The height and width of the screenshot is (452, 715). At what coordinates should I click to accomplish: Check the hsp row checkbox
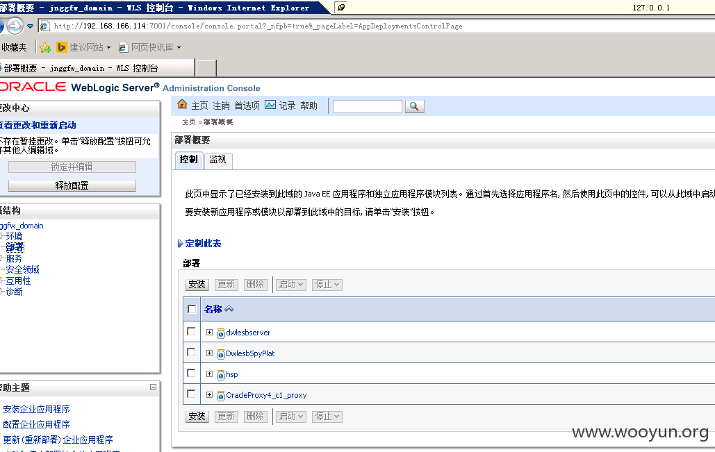[x=191, y=373]
